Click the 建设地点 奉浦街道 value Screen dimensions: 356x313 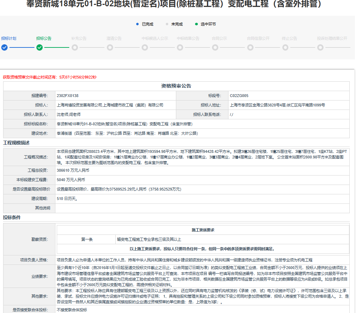(127, 134)
